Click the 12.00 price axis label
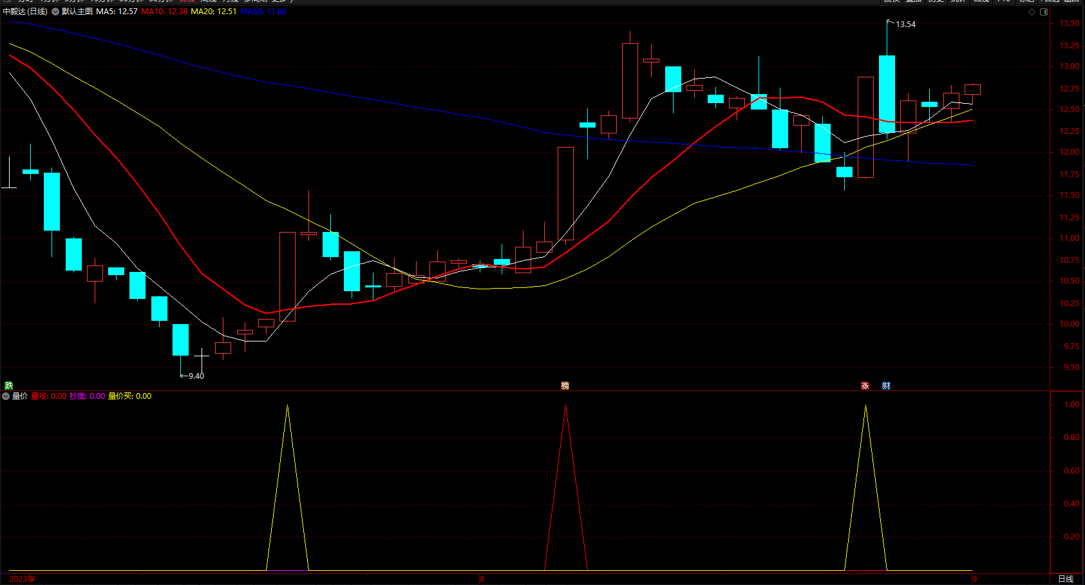Image resolution: width=1085 pixels, height=585 pixels. click(1070, 152)
